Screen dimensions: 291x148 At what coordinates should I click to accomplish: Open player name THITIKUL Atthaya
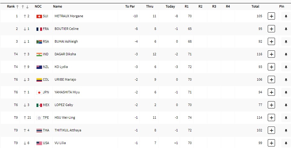[68, 130]
